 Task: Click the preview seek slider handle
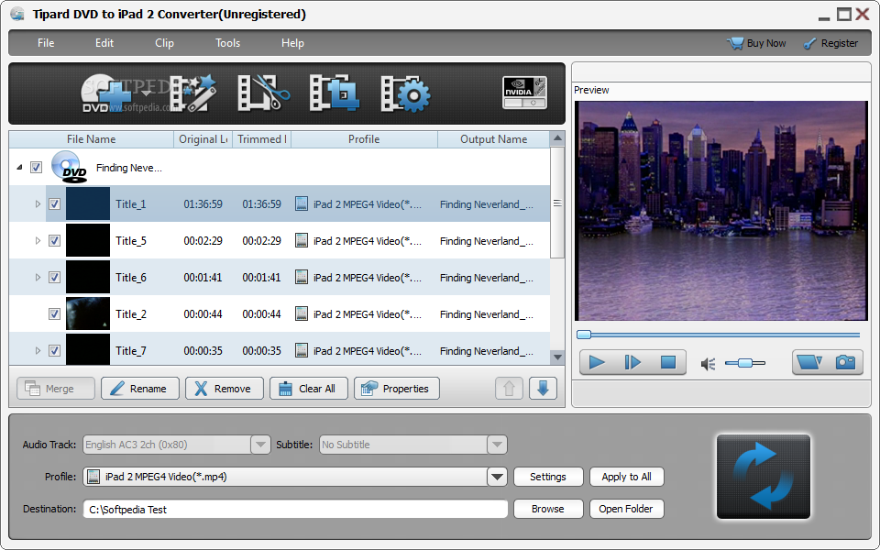(x=584, y=335)
